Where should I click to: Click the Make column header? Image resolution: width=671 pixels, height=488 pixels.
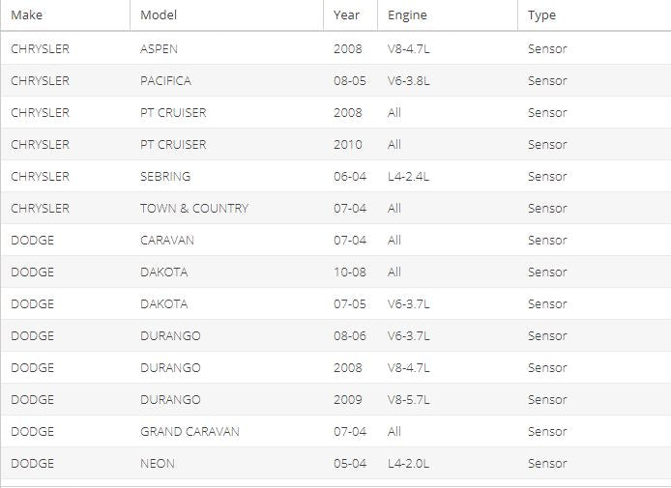click(66, 14)
